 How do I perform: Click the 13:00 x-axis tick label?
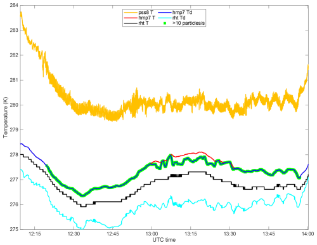tap(152, 234)
